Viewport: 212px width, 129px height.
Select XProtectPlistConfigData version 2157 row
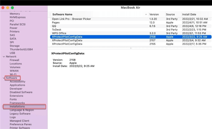click(130, 40)
